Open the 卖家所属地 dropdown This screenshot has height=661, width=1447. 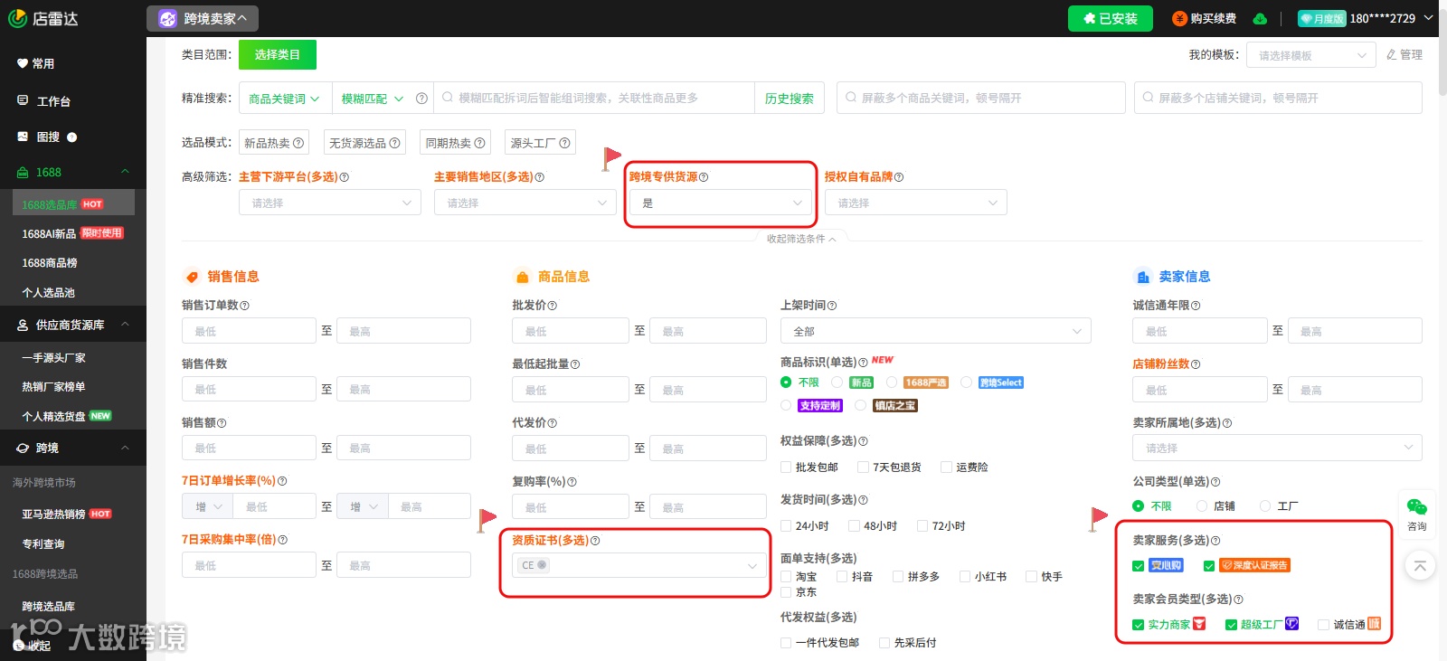[1277, 448]
